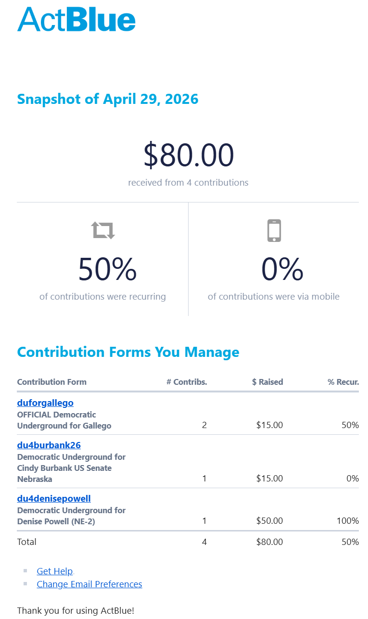Open the duforgallego contribution form
This screenshot has height=619, width=368.
[45, 403]
